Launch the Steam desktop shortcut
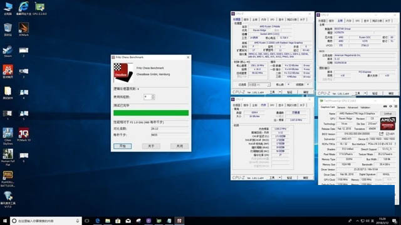Image resolution: width=401 pixels, height=225 pixels. [8, 51]
